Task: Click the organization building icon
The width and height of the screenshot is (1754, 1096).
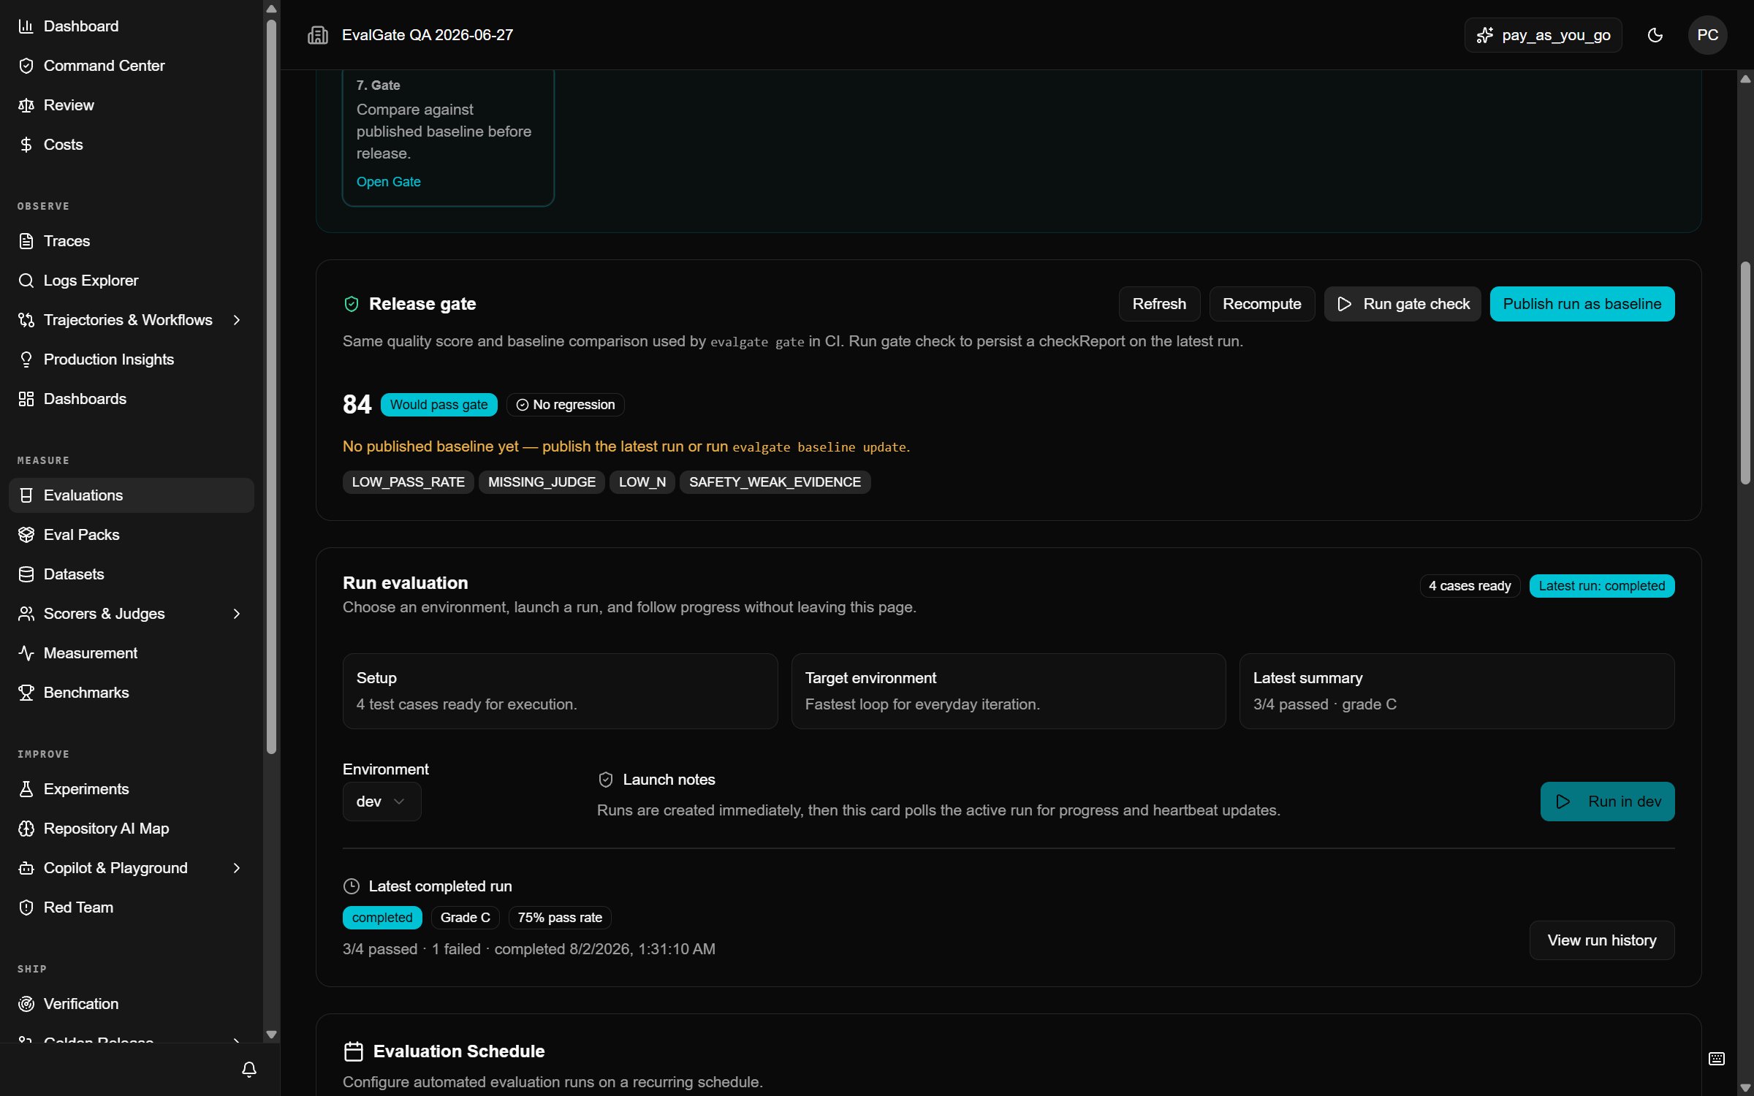Action: 318,35
